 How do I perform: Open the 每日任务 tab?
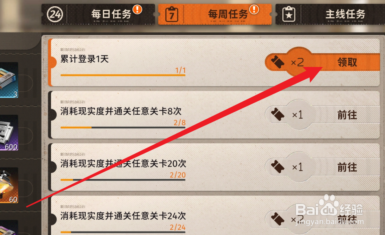tap(98, 14)
